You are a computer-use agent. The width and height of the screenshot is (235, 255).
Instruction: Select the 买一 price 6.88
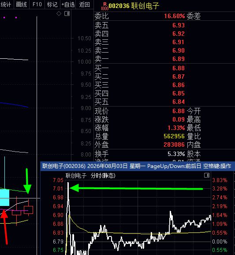[x=179, y=68]
